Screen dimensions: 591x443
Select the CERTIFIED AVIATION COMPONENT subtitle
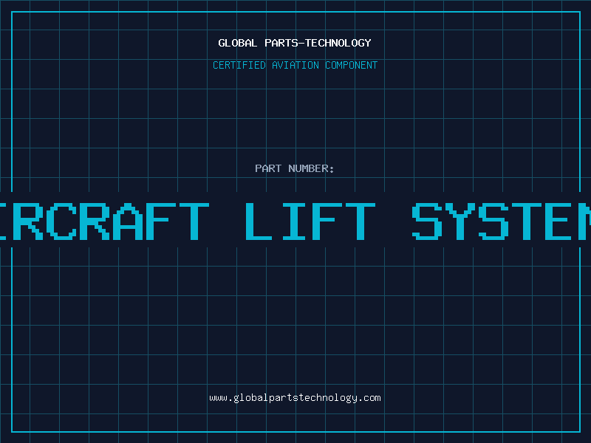pos(295,65)
